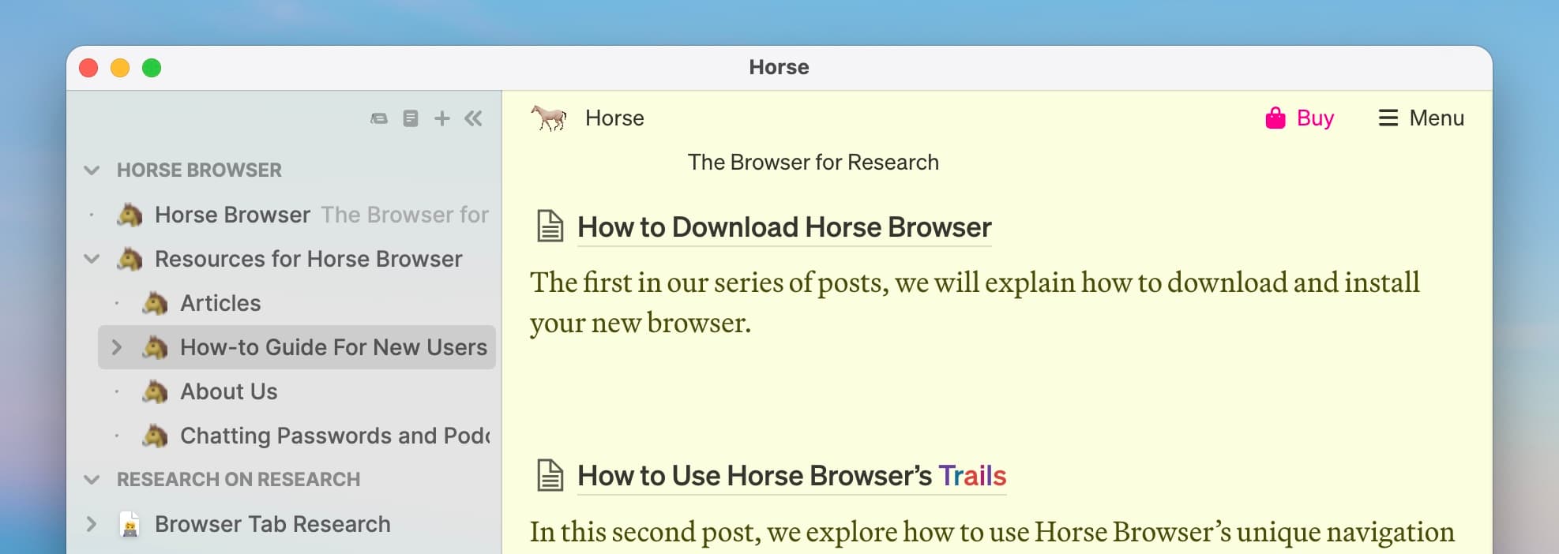Click paragraph starting 'The first in our series'

975,302
